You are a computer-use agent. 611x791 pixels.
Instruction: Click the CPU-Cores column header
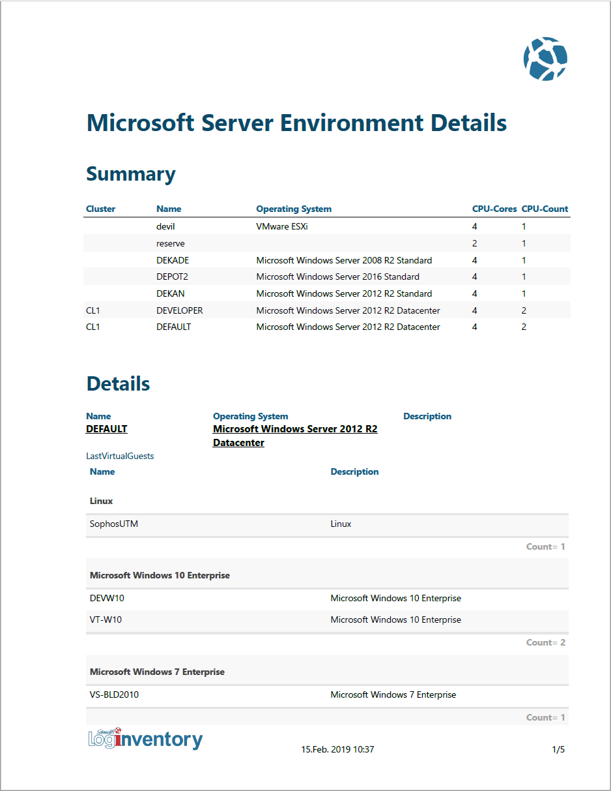(x=494, y=209)
